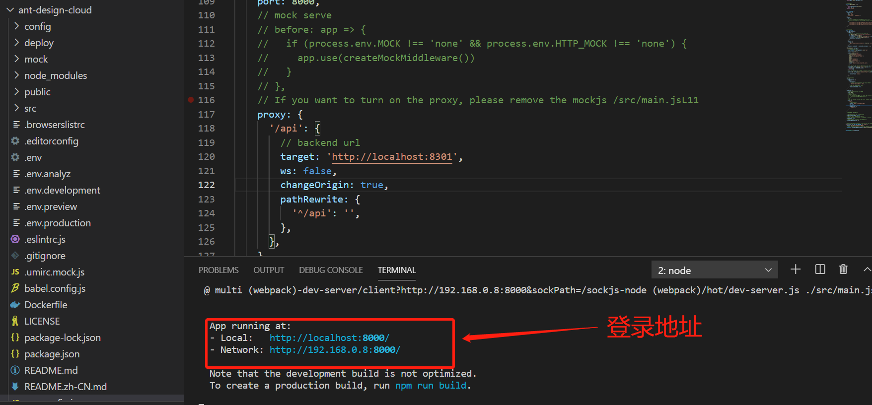The image size is (872, 405).
Task: Click the .editorconfig gear icon
Action: tap(15, 141)
